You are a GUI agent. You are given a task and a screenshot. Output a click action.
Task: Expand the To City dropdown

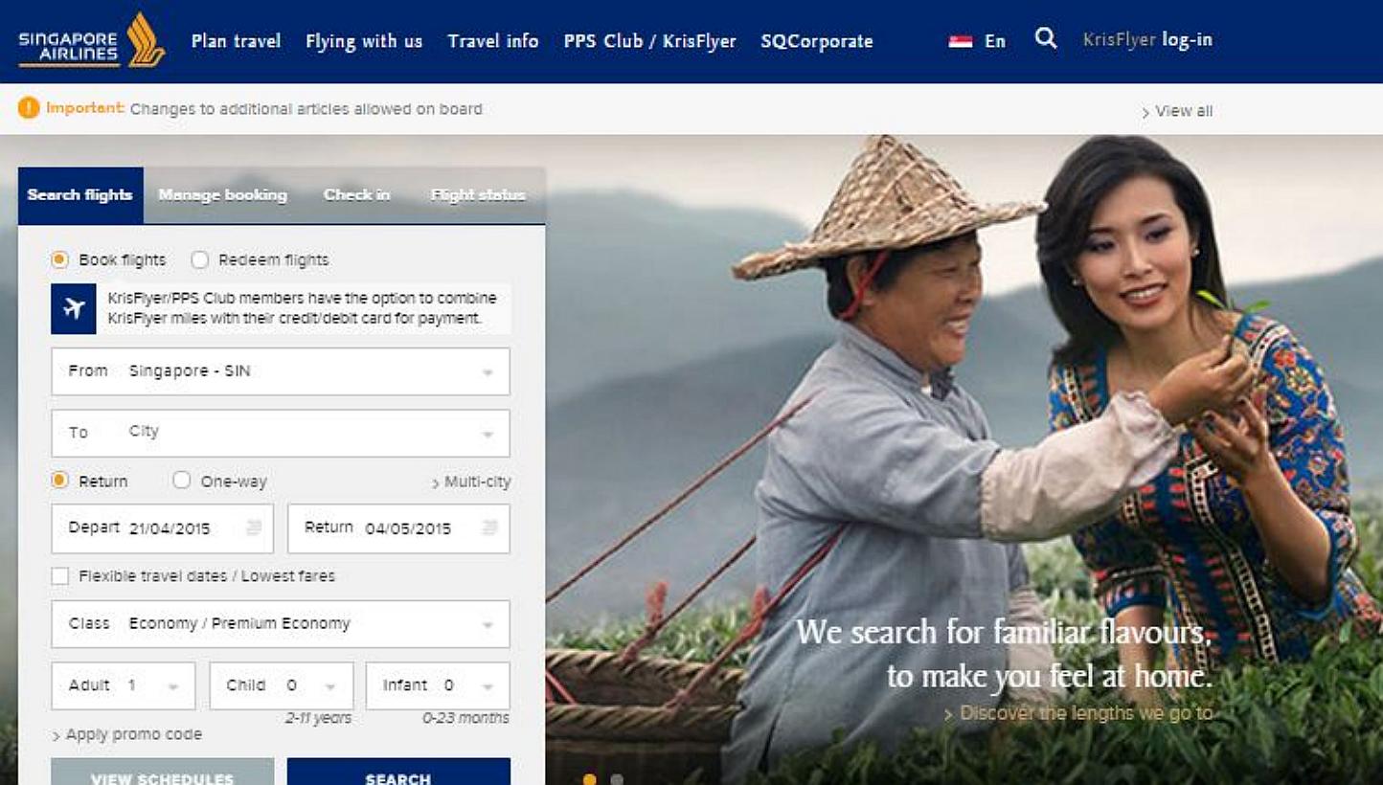tap(281, 434)
